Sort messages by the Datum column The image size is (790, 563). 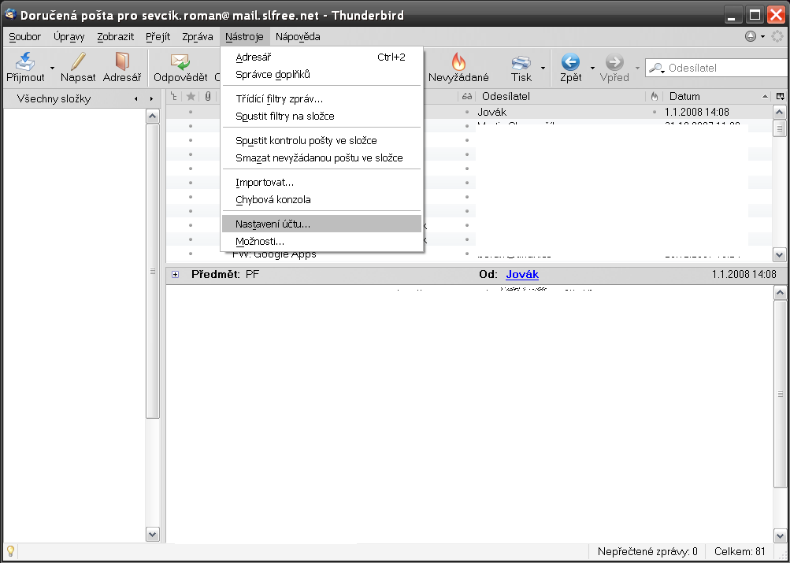click(x=709, y=96)
